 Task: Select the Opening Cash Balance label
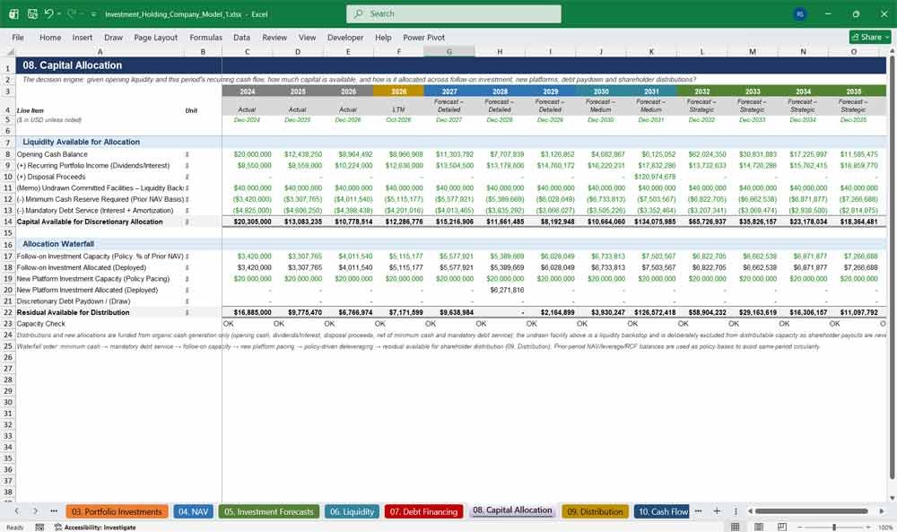[52, 154]
